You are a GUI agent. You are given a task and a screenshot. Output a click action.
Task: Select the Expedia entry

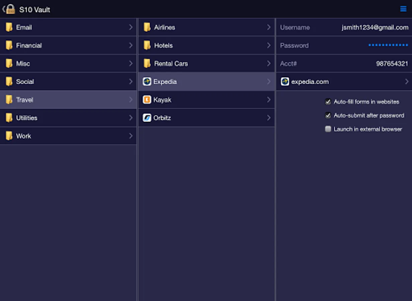click(x=206, y=81)
